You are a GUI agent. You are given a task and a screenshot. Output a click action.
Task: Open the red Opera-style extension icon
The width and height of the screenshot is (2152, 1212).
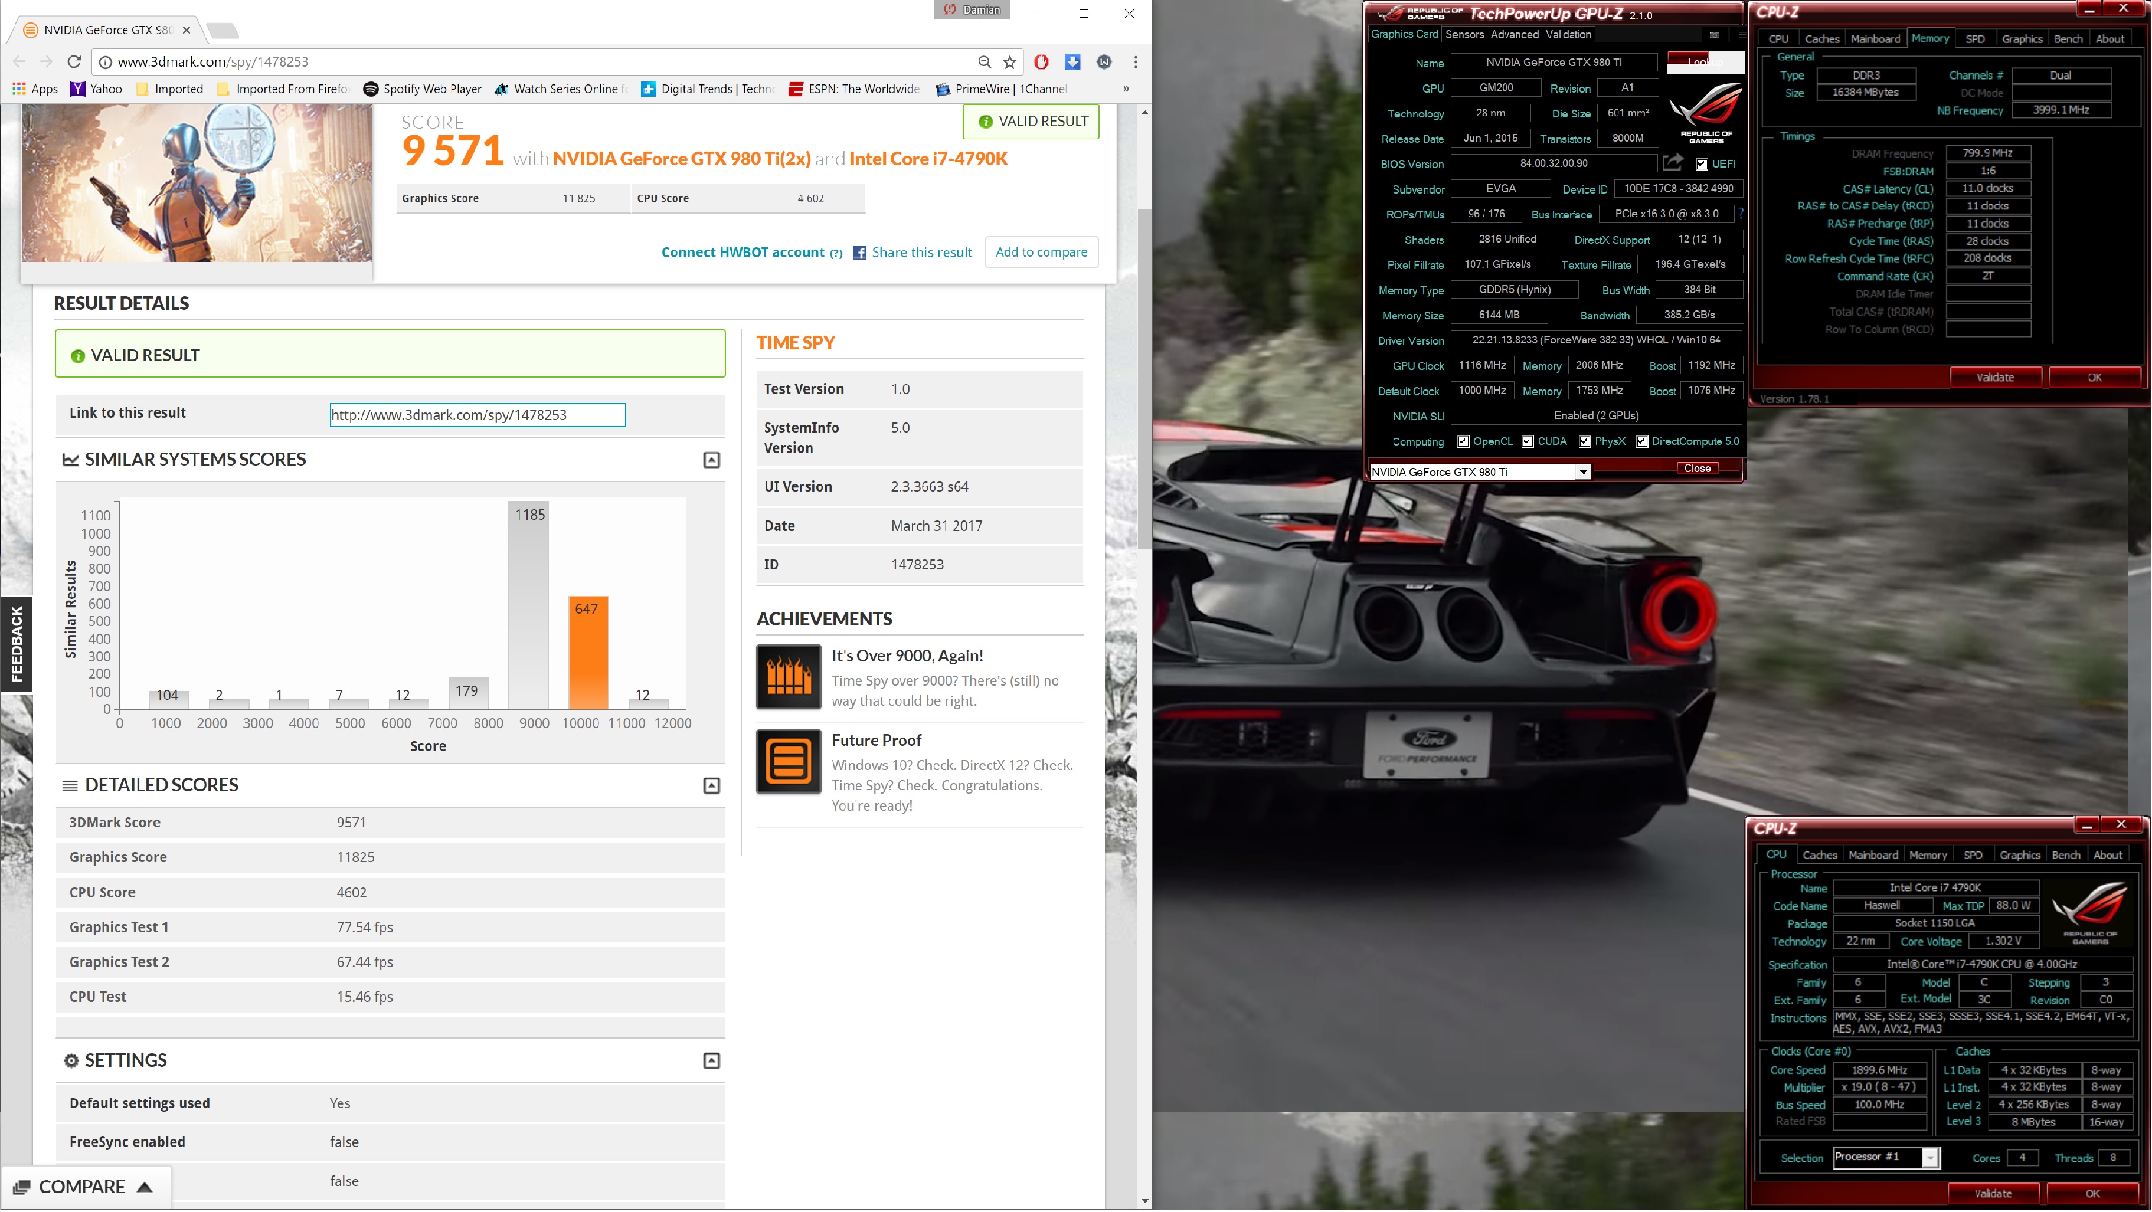point(1041,62)
